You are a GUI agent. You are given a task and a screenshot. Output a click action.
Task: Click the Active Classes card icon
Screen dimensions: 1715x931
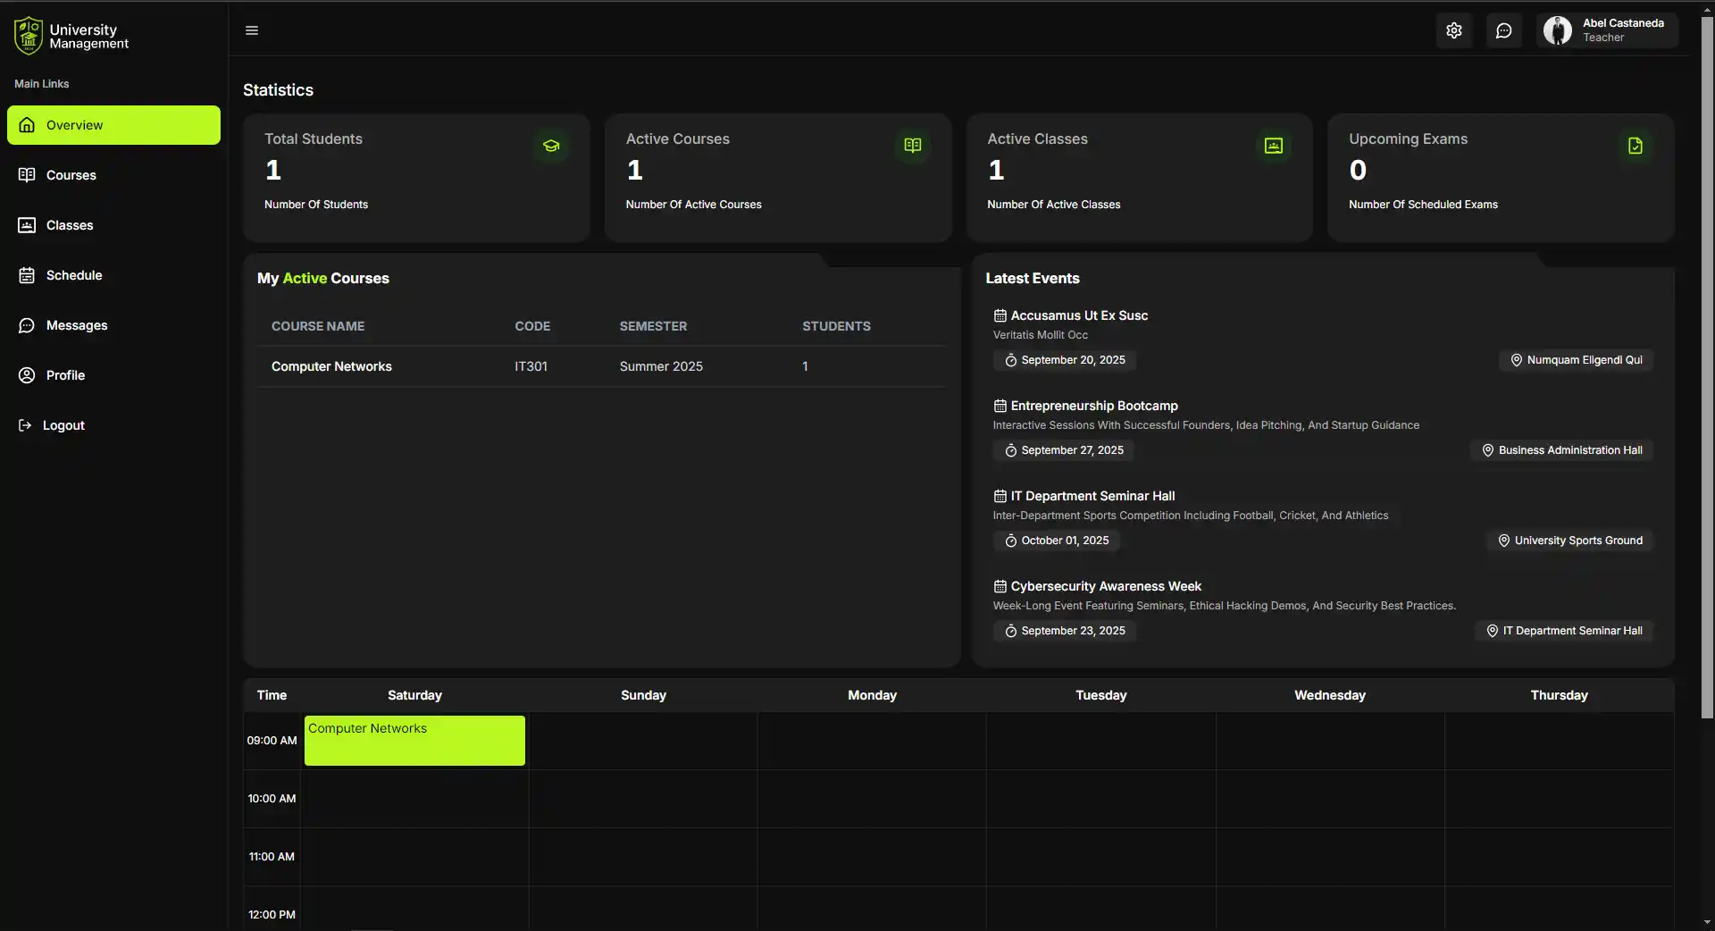point(1274,146)
